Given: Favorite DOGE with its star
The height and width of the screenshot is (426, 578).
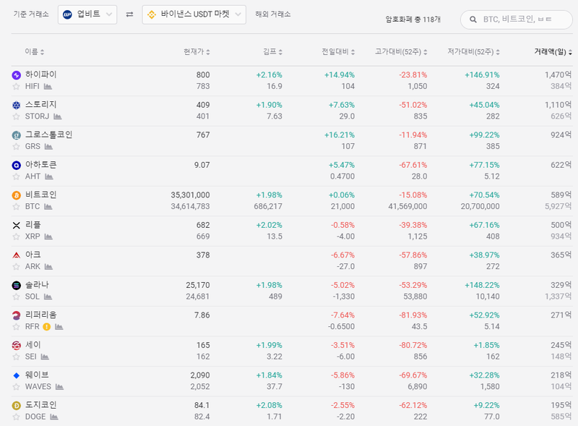Looking at the screenshot, I should [x=16, y=417].
